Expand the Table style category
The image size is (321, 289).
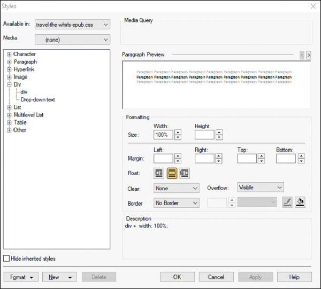[x=10, y=122]
